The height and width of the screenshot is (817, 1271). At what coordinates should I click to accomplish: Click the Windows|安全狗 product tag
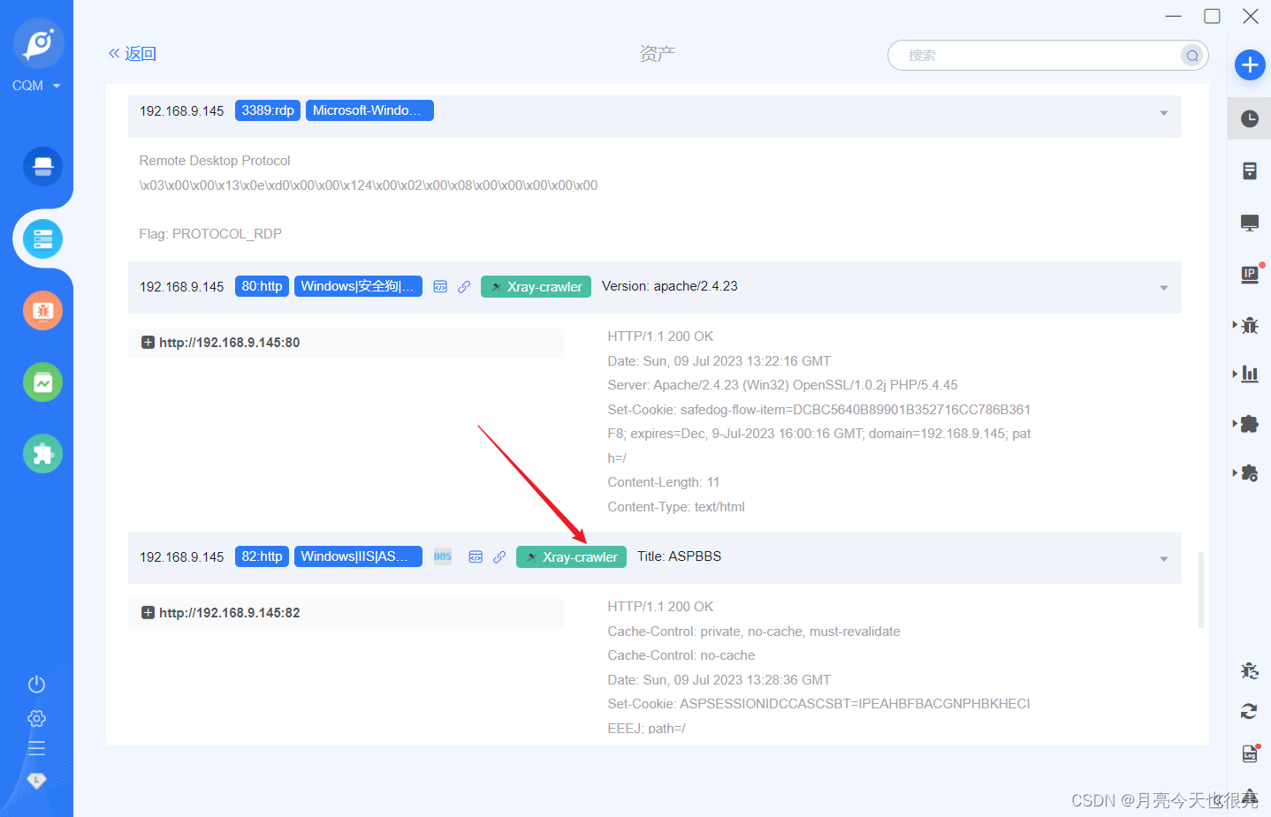tap(358, 286)
